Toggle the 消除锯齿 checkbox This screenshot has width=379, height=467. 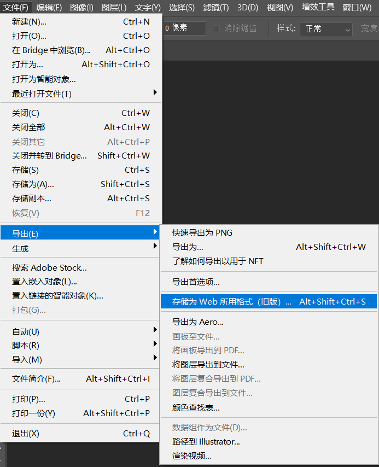point(217,28)
